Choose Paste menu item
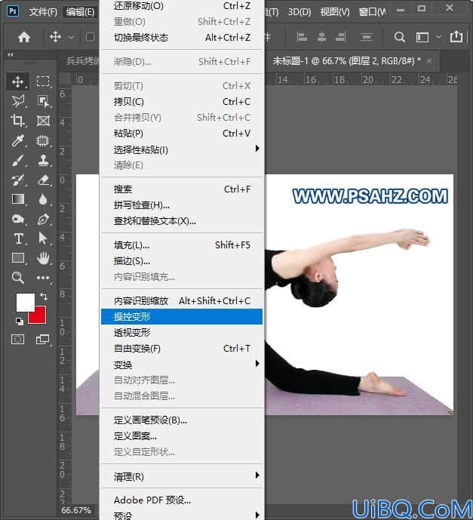 click(x=182, y=134)
